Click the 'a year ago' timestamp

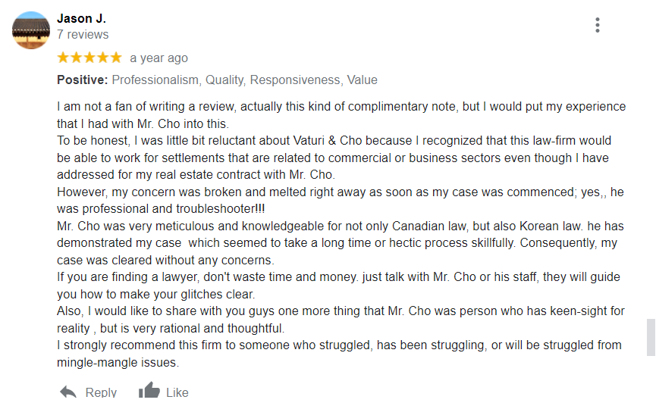[159, 58]
